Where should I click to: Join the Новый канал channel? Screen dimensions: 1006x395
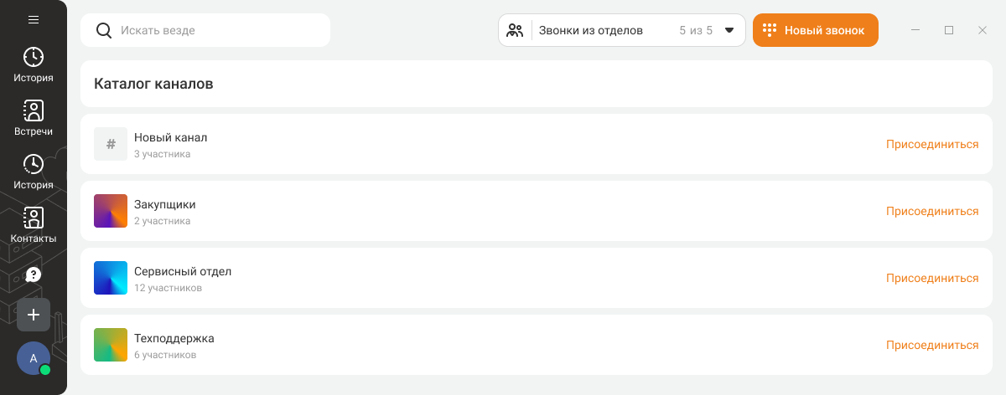[x=931, y=144]
